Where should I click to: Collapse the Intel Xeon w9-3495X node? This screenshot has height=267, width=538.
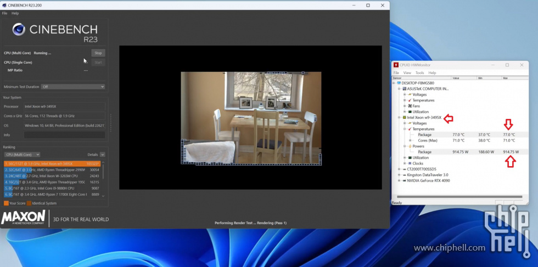(400, 117)
